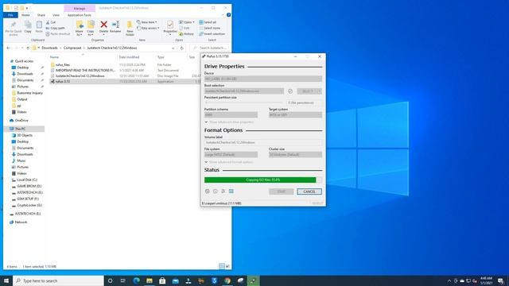Switch to the Home ribbon tab

click(25, 15)
